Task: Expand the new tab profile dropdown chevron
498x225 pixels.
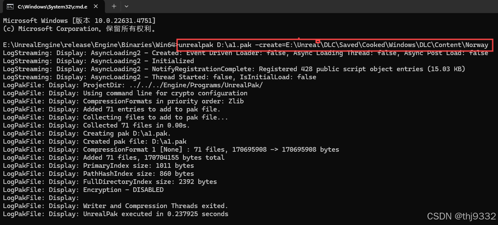Action: (127, 6)
